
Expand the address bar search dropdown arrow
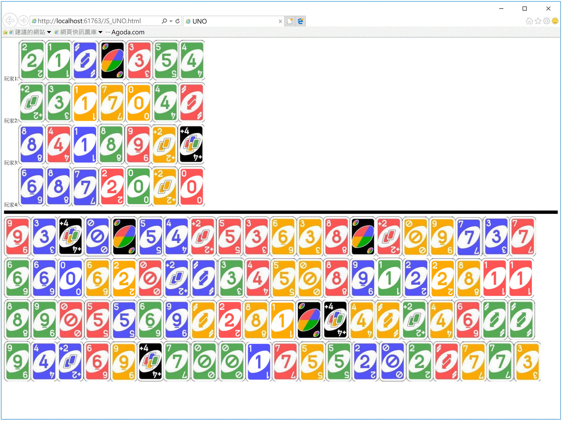(x=171, y=21)
